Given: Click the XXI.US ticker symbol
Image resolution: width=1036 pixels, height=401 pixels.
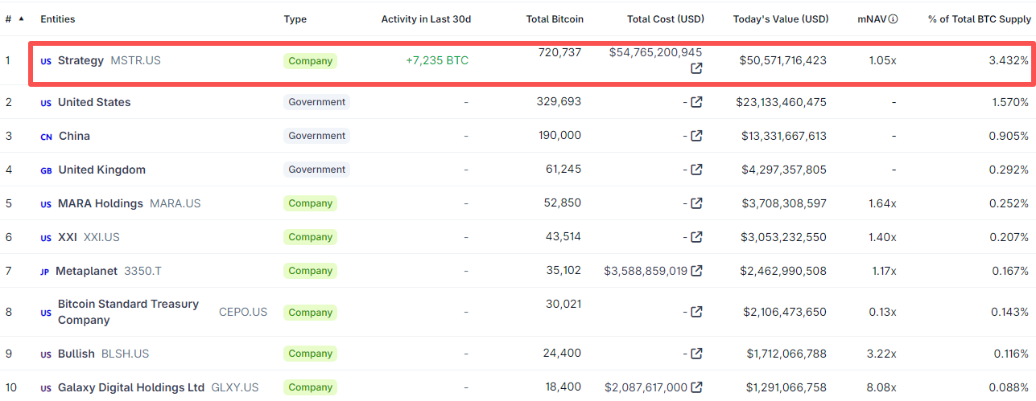Looking at the screenshot, I should click(x=101, y=237).
